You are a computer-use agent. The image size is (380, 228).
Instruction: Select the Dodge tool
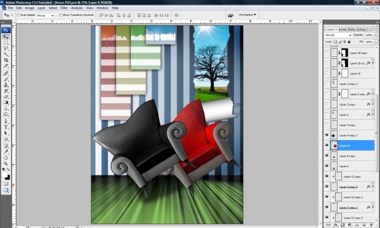pos(6,114)
